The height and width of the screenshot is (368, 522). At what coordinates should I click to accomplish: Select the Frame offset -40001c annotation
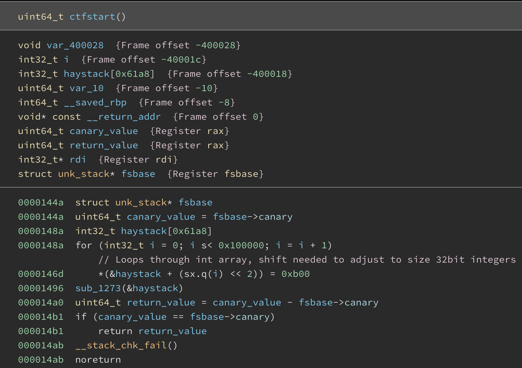coord(144,60)
